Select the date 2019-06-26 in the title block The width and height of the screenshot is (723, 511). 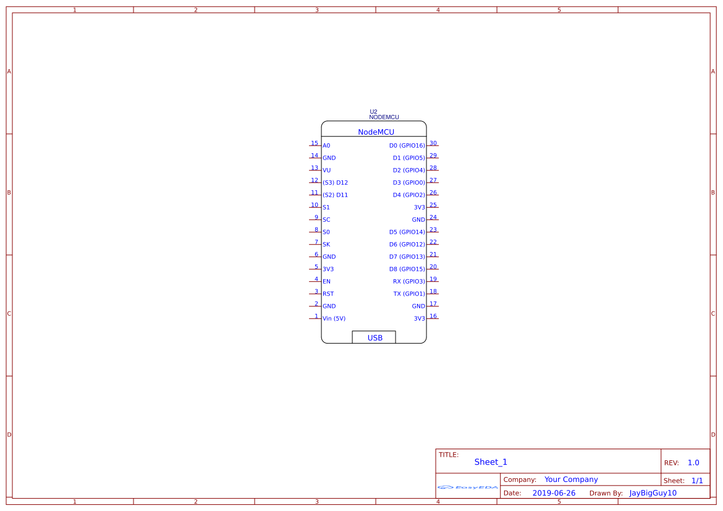point(554,492)
